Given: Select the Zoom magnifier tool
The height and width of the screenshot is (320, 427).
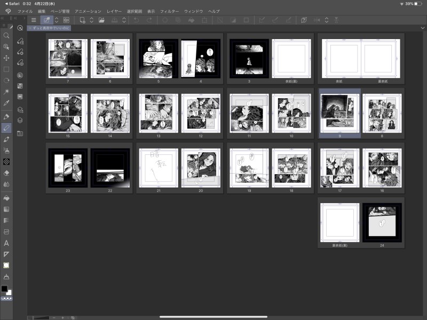Looking at the screenshot, I should (x=6, y=36).
